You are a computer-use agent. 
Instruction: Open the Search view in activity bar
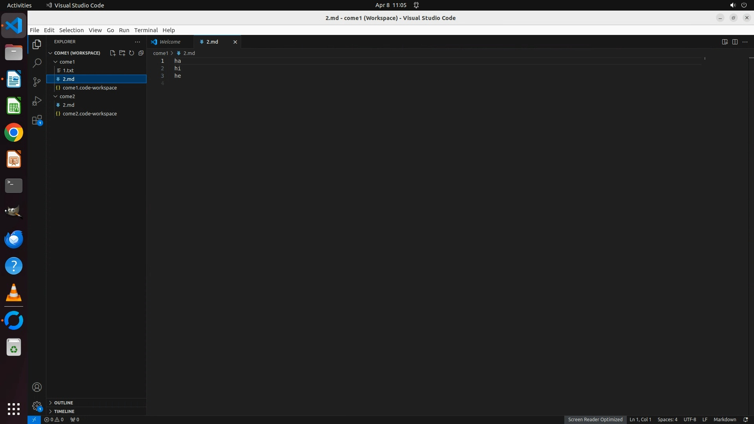37,63
